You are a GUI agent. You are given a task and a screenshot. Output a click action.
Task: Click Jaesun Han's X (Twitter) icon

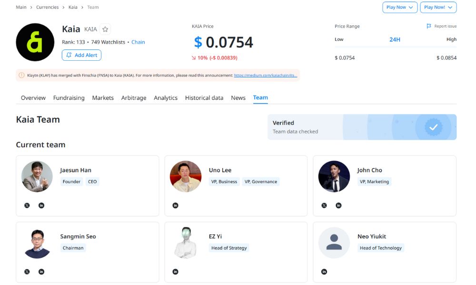(27, 205)
